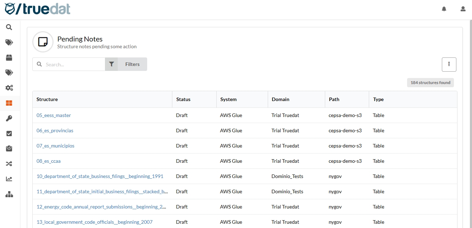Screen dimensions: 472x228
Task: Click the sitemap hierarchy icon in the sidebar
Action: (x=9, y=194)
